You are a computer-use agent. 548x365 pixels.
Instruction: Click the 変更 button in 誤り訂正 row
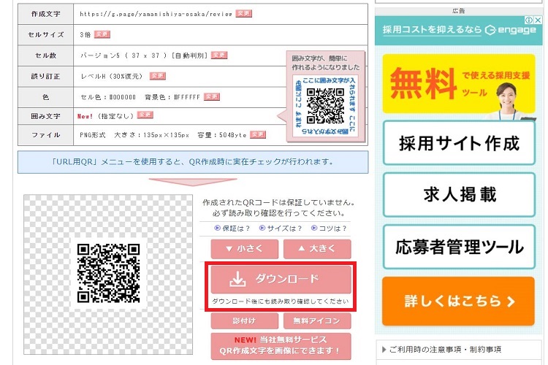157,76
